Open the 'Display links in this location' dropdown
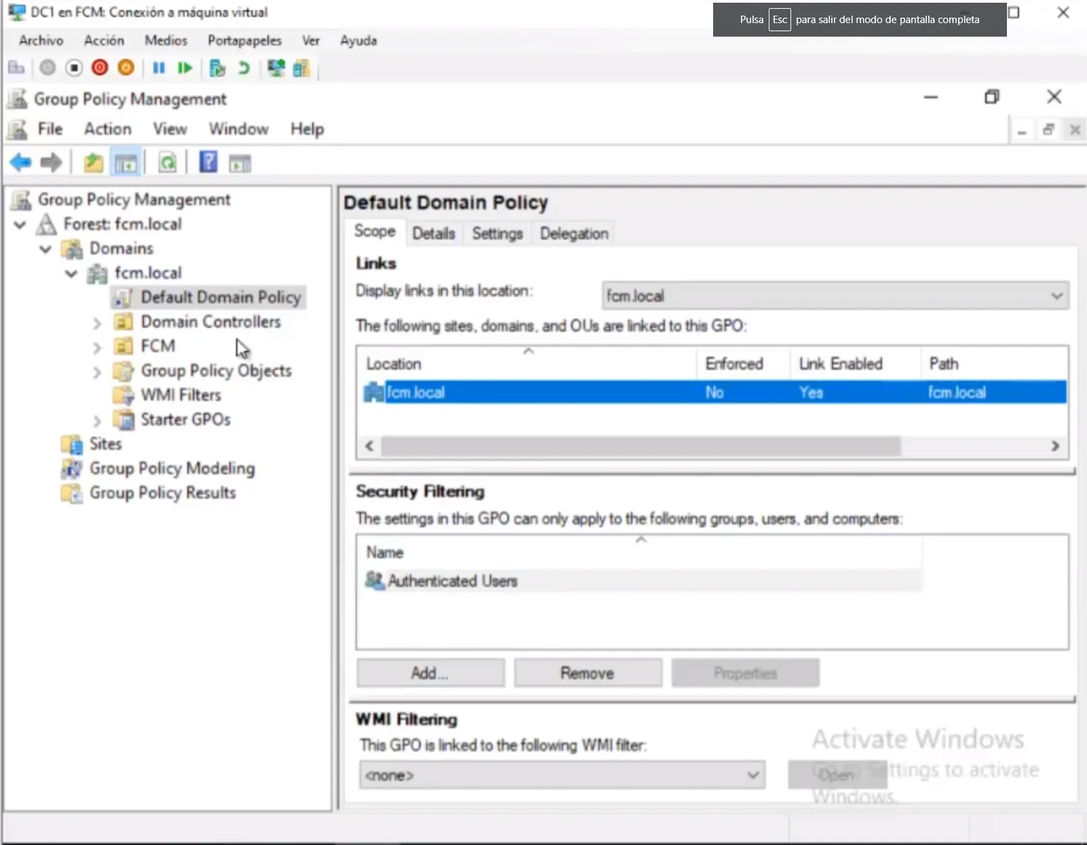Image resolution: width=1087 pixels, height=845 pixels. 835,296
